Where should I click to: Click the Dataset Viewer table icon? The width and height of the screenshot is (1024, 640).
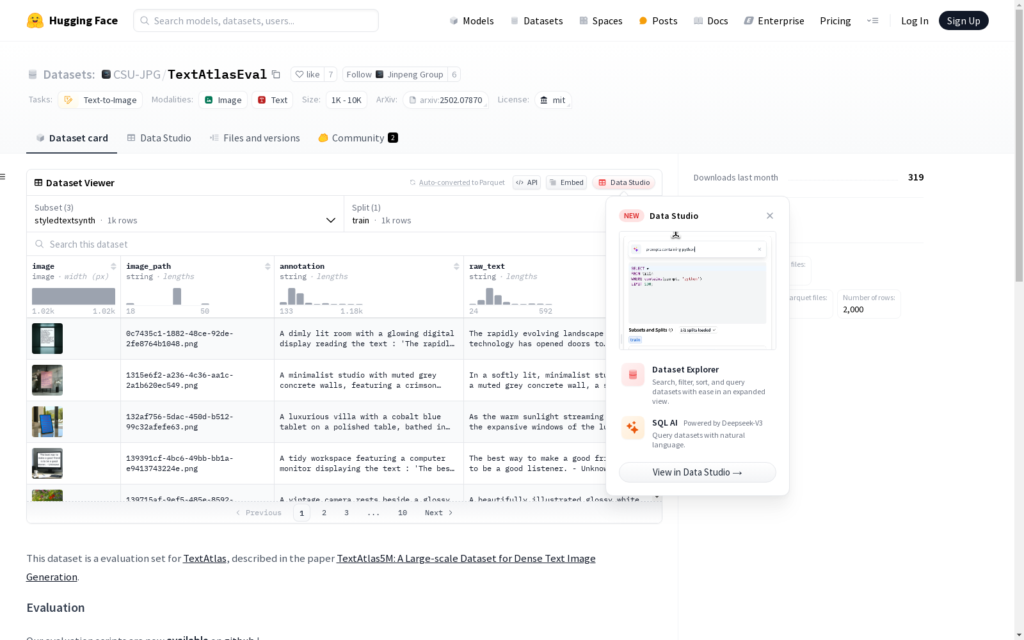[x=38, y=182]
